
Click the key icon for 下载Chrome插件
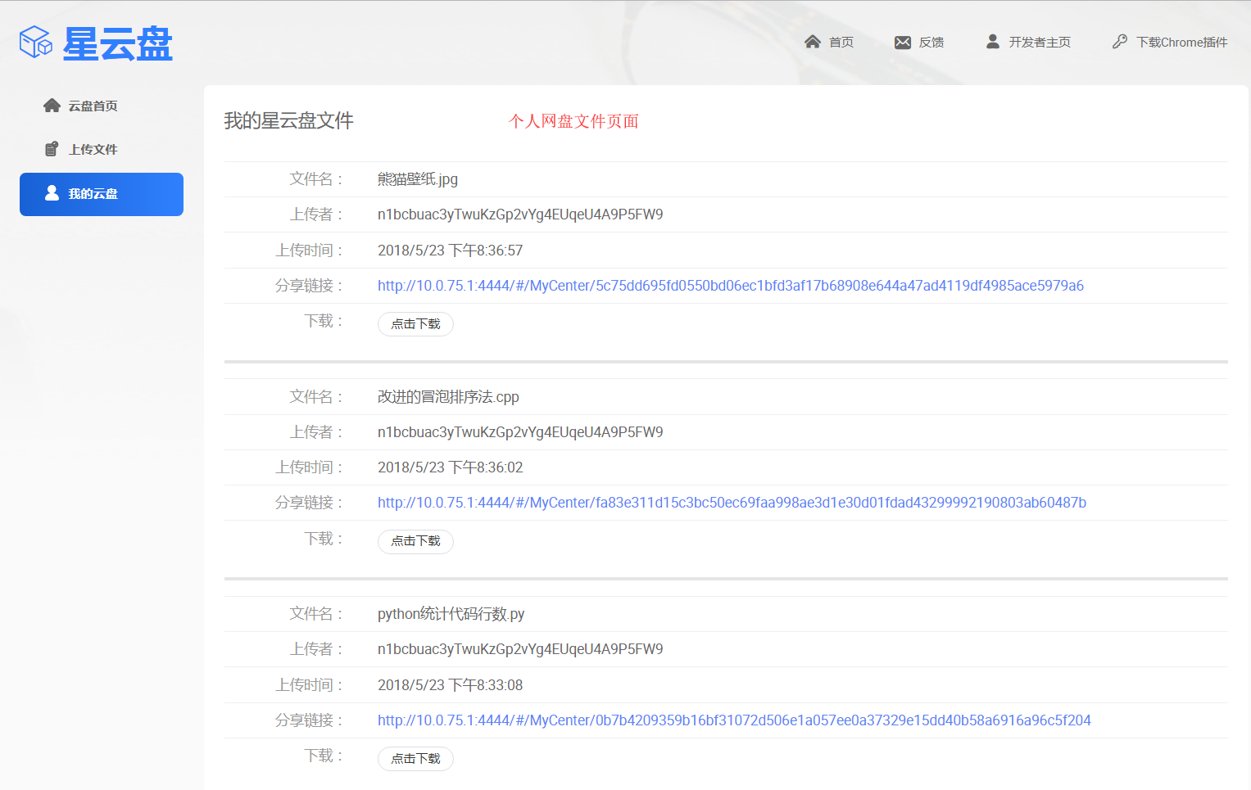pyautogui.click(x=1120, y=42)
